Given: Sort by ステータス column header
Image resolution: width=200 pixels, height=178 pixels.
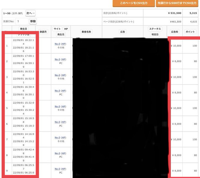Looking at the screenshot, I should pyautogui.click(x=155, y=29).
